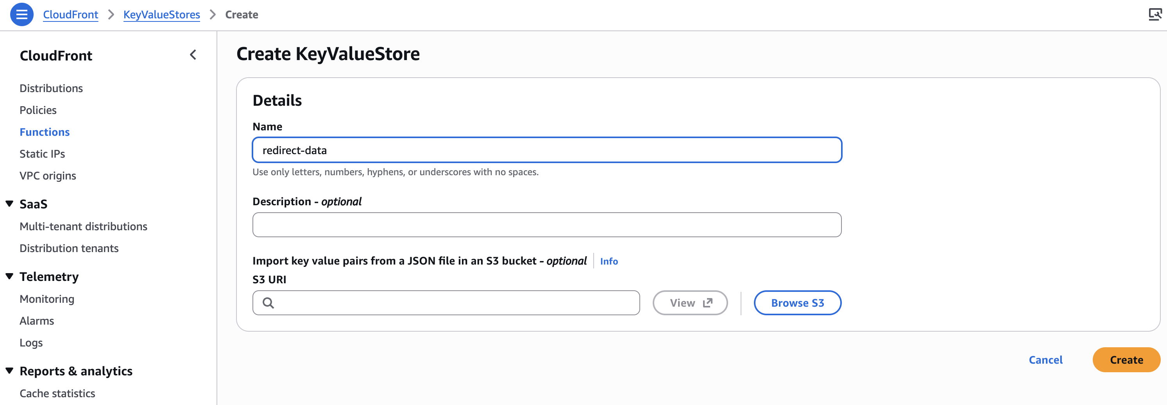1167x405 pixels.
Task: Open Distributions in the sidebar
Action: tap(51, 88)
